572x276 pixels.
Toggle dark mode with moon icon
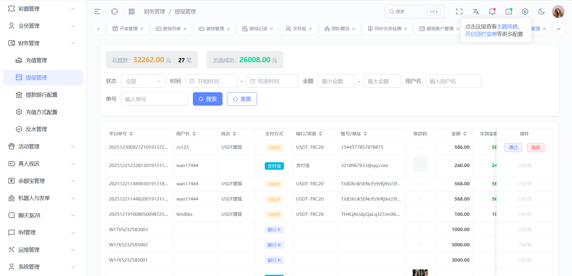point(541,12)
